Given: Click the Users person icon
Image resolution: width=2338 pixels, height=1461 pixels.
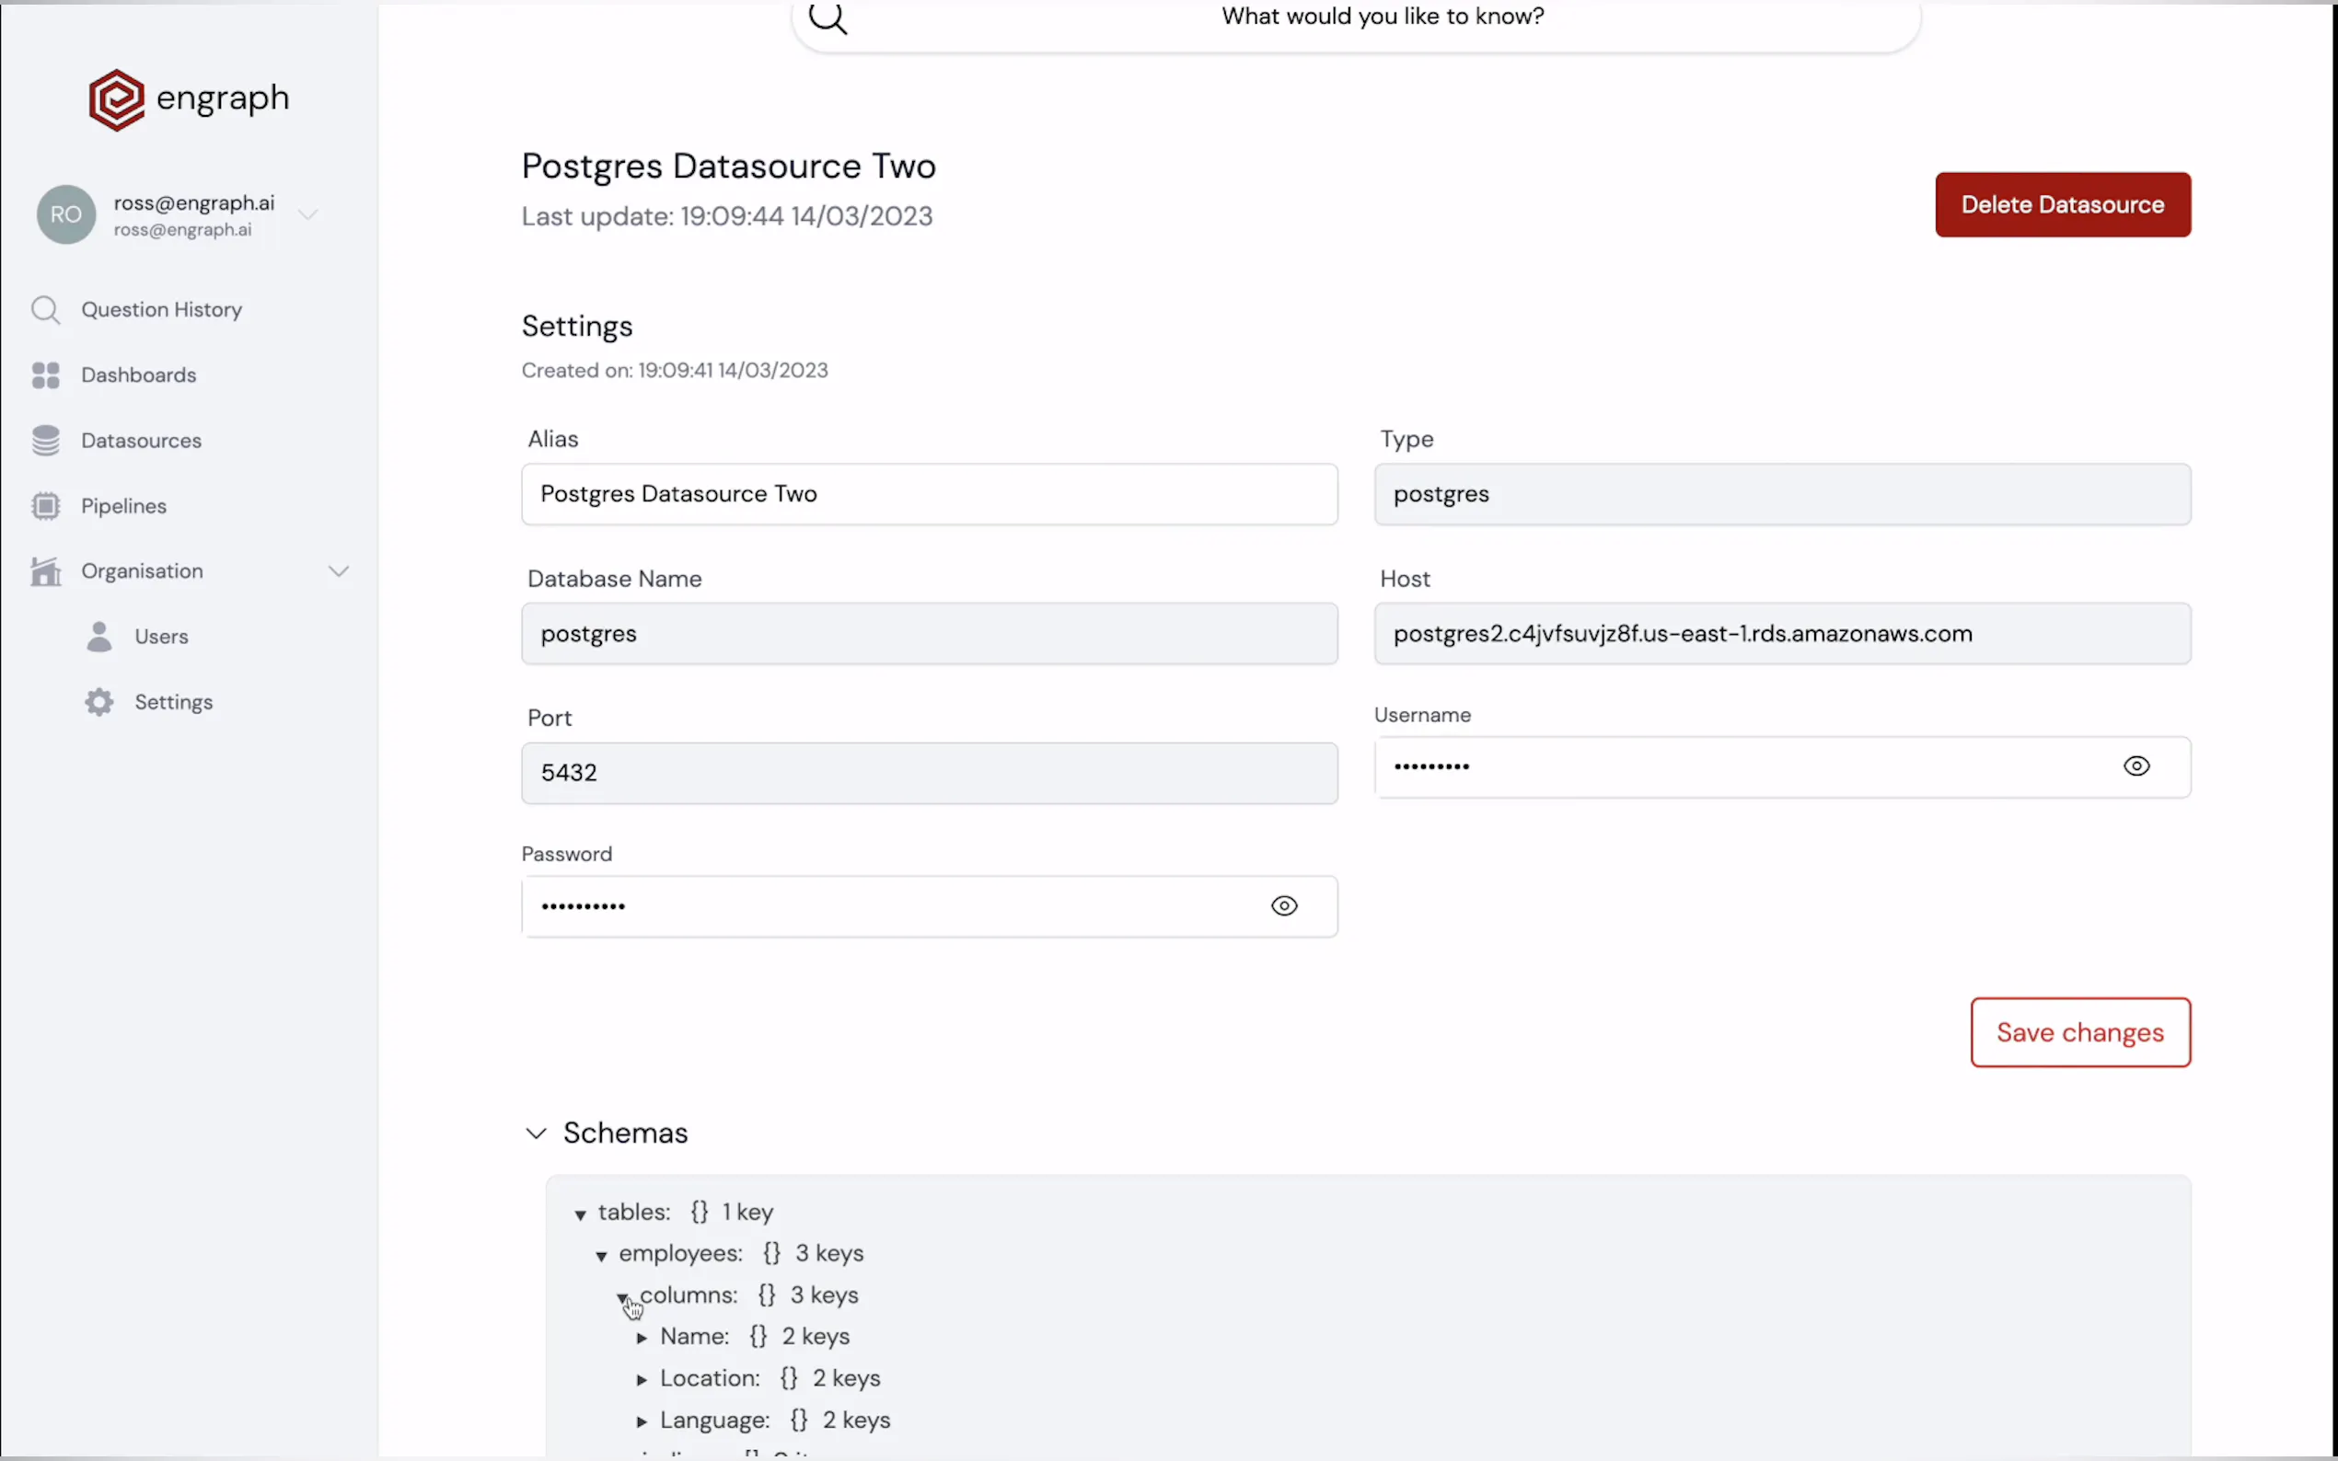Looking at the screenshot, I should (x=98, y=637).
